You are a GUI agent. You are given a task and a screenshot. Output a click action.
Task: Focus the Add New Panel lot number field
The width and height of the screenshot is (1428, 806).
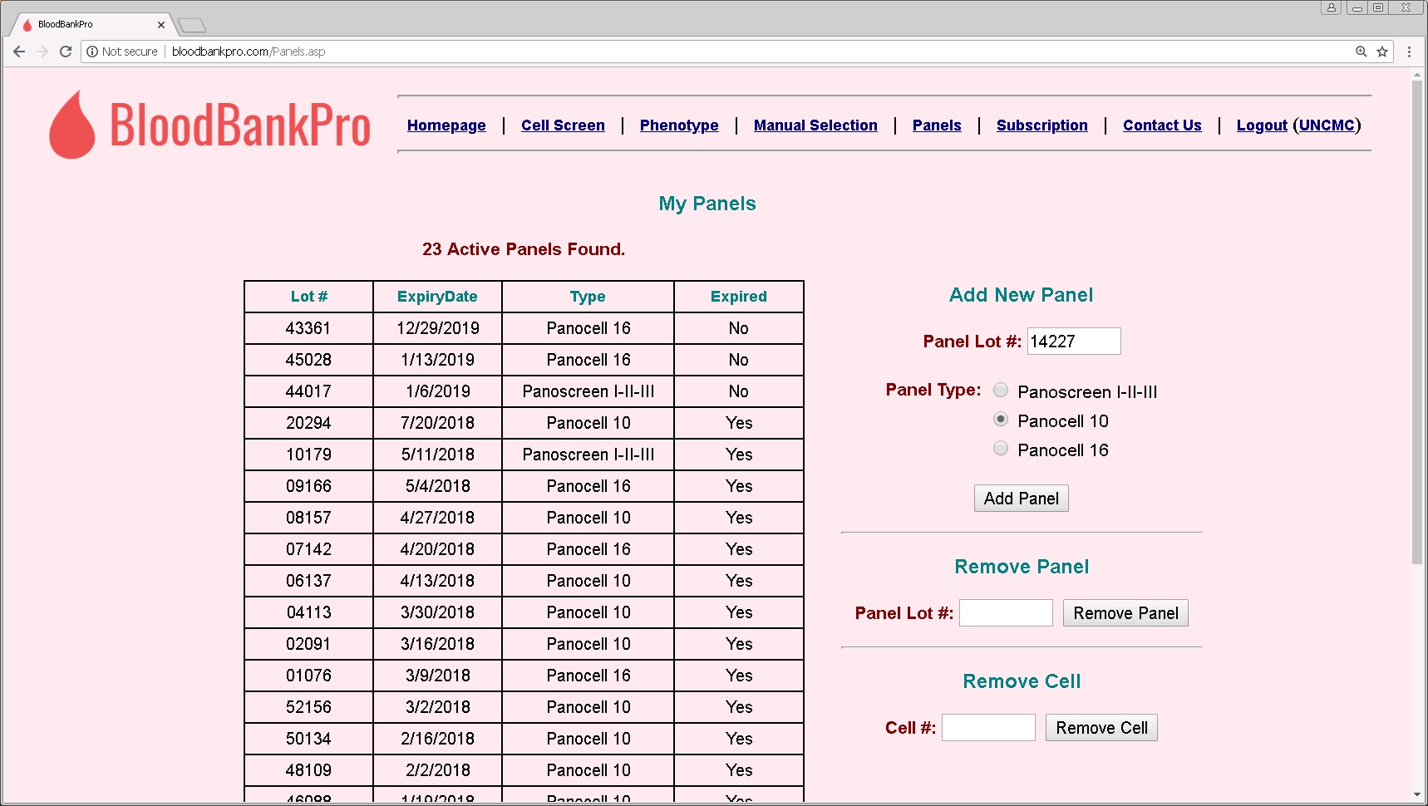(1074, 342)
